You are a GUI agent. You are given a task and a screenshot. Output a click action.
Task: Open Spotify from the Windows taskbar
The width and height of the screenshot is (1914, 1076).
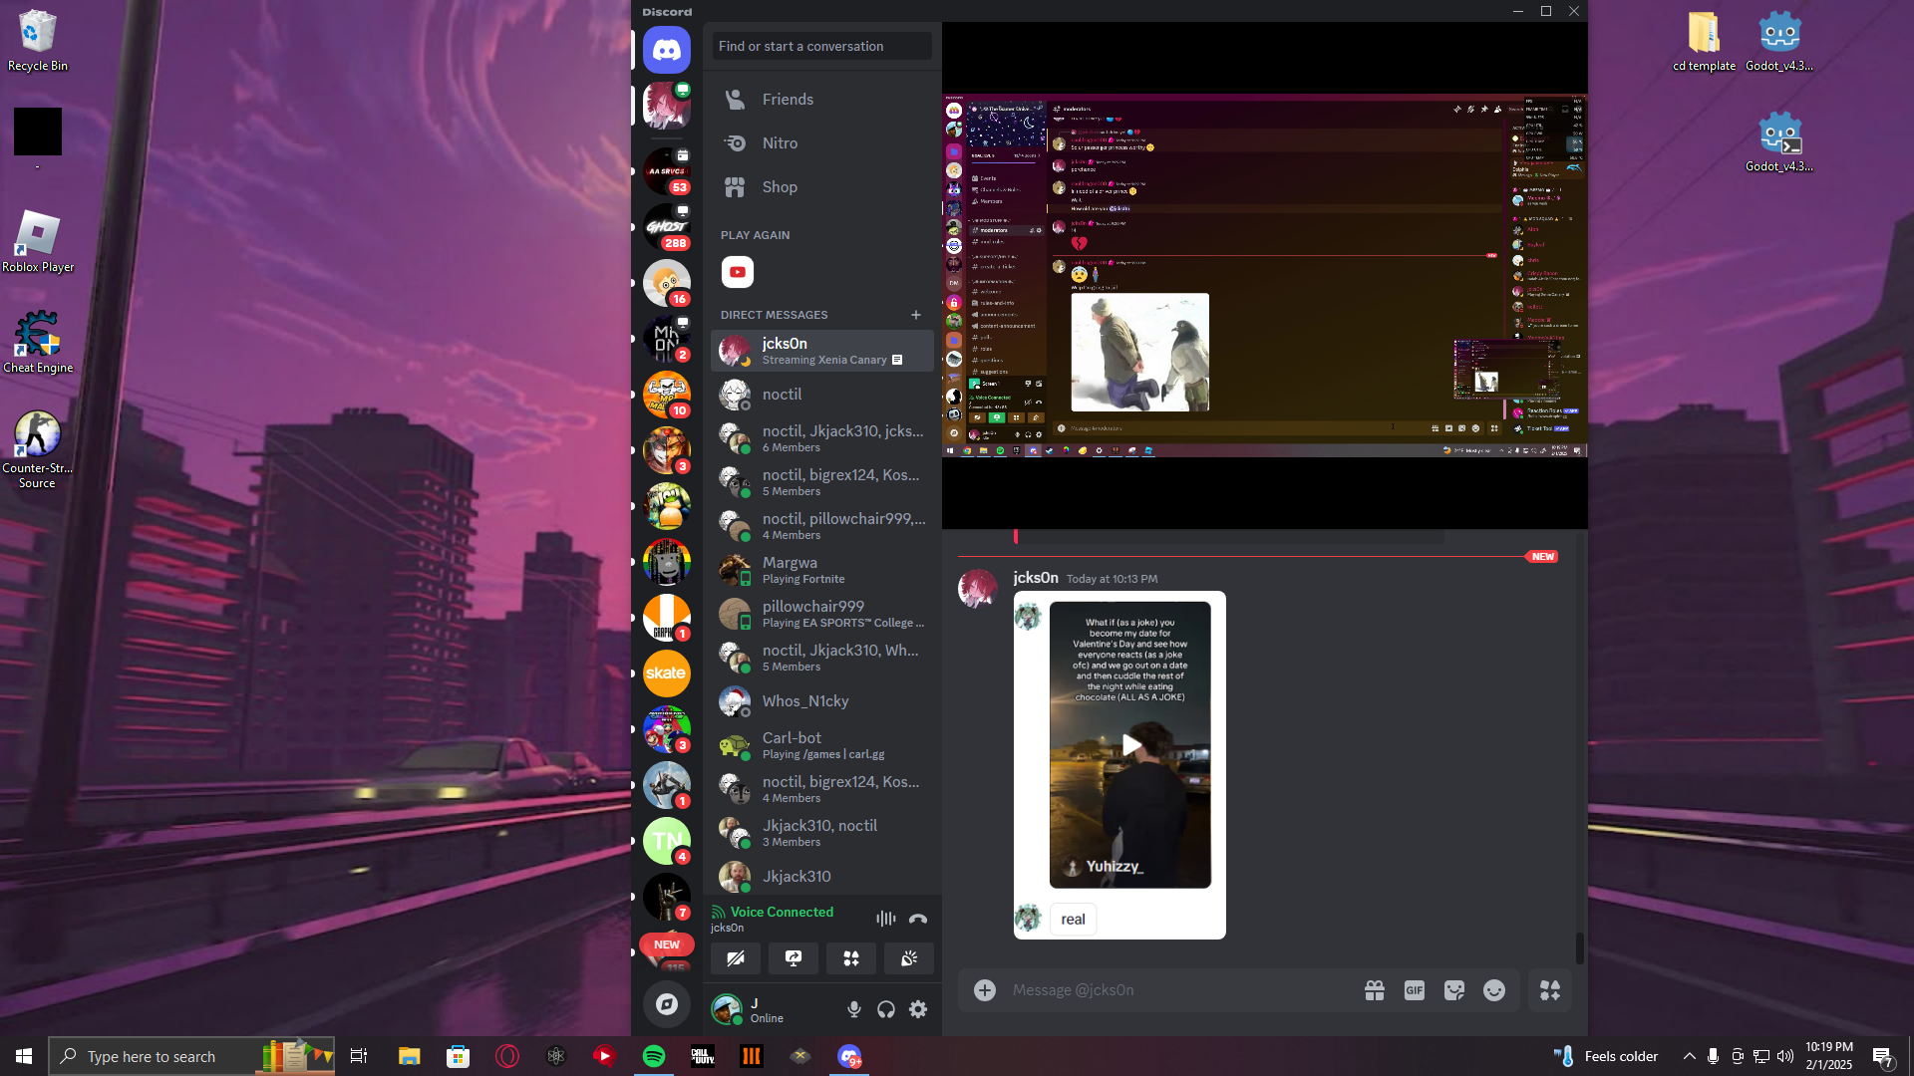(x=654, y=1056)
